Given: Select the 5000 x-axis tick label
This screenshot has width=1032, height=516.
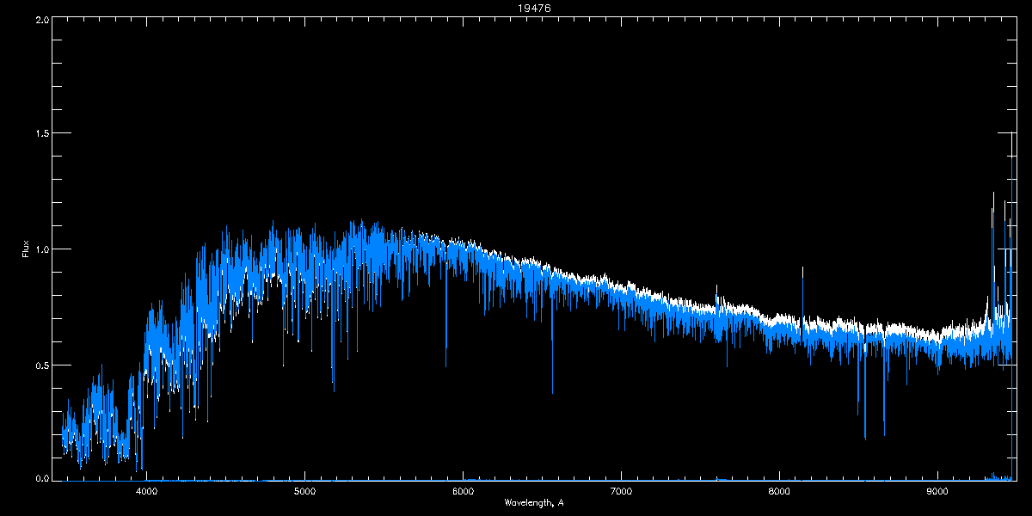Looking at the screenshot, I should tap(305, 491).
